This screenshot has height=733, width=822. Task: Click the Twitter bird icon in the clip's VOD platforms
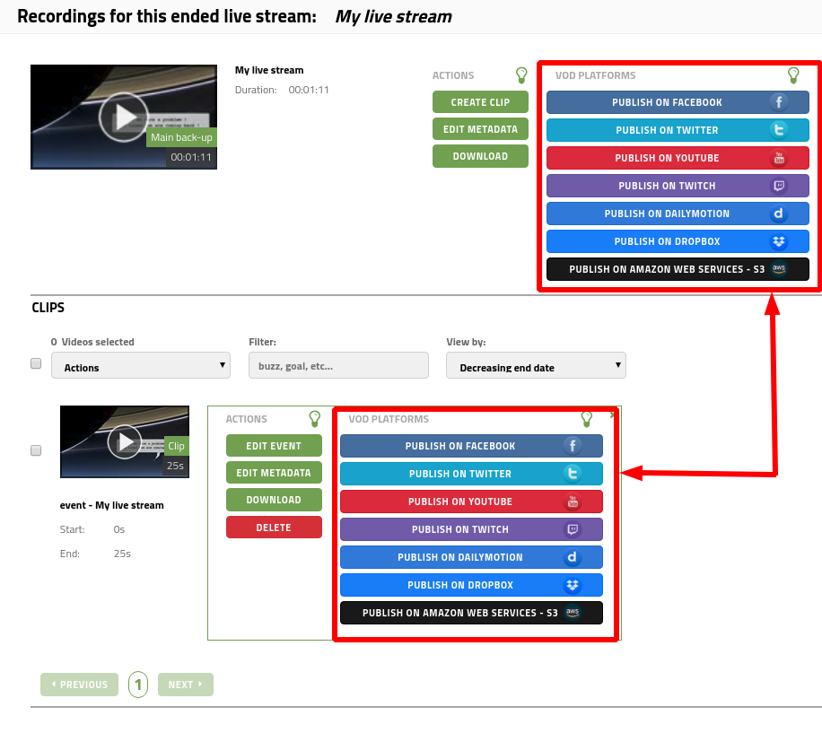click(x=573, y=473)
